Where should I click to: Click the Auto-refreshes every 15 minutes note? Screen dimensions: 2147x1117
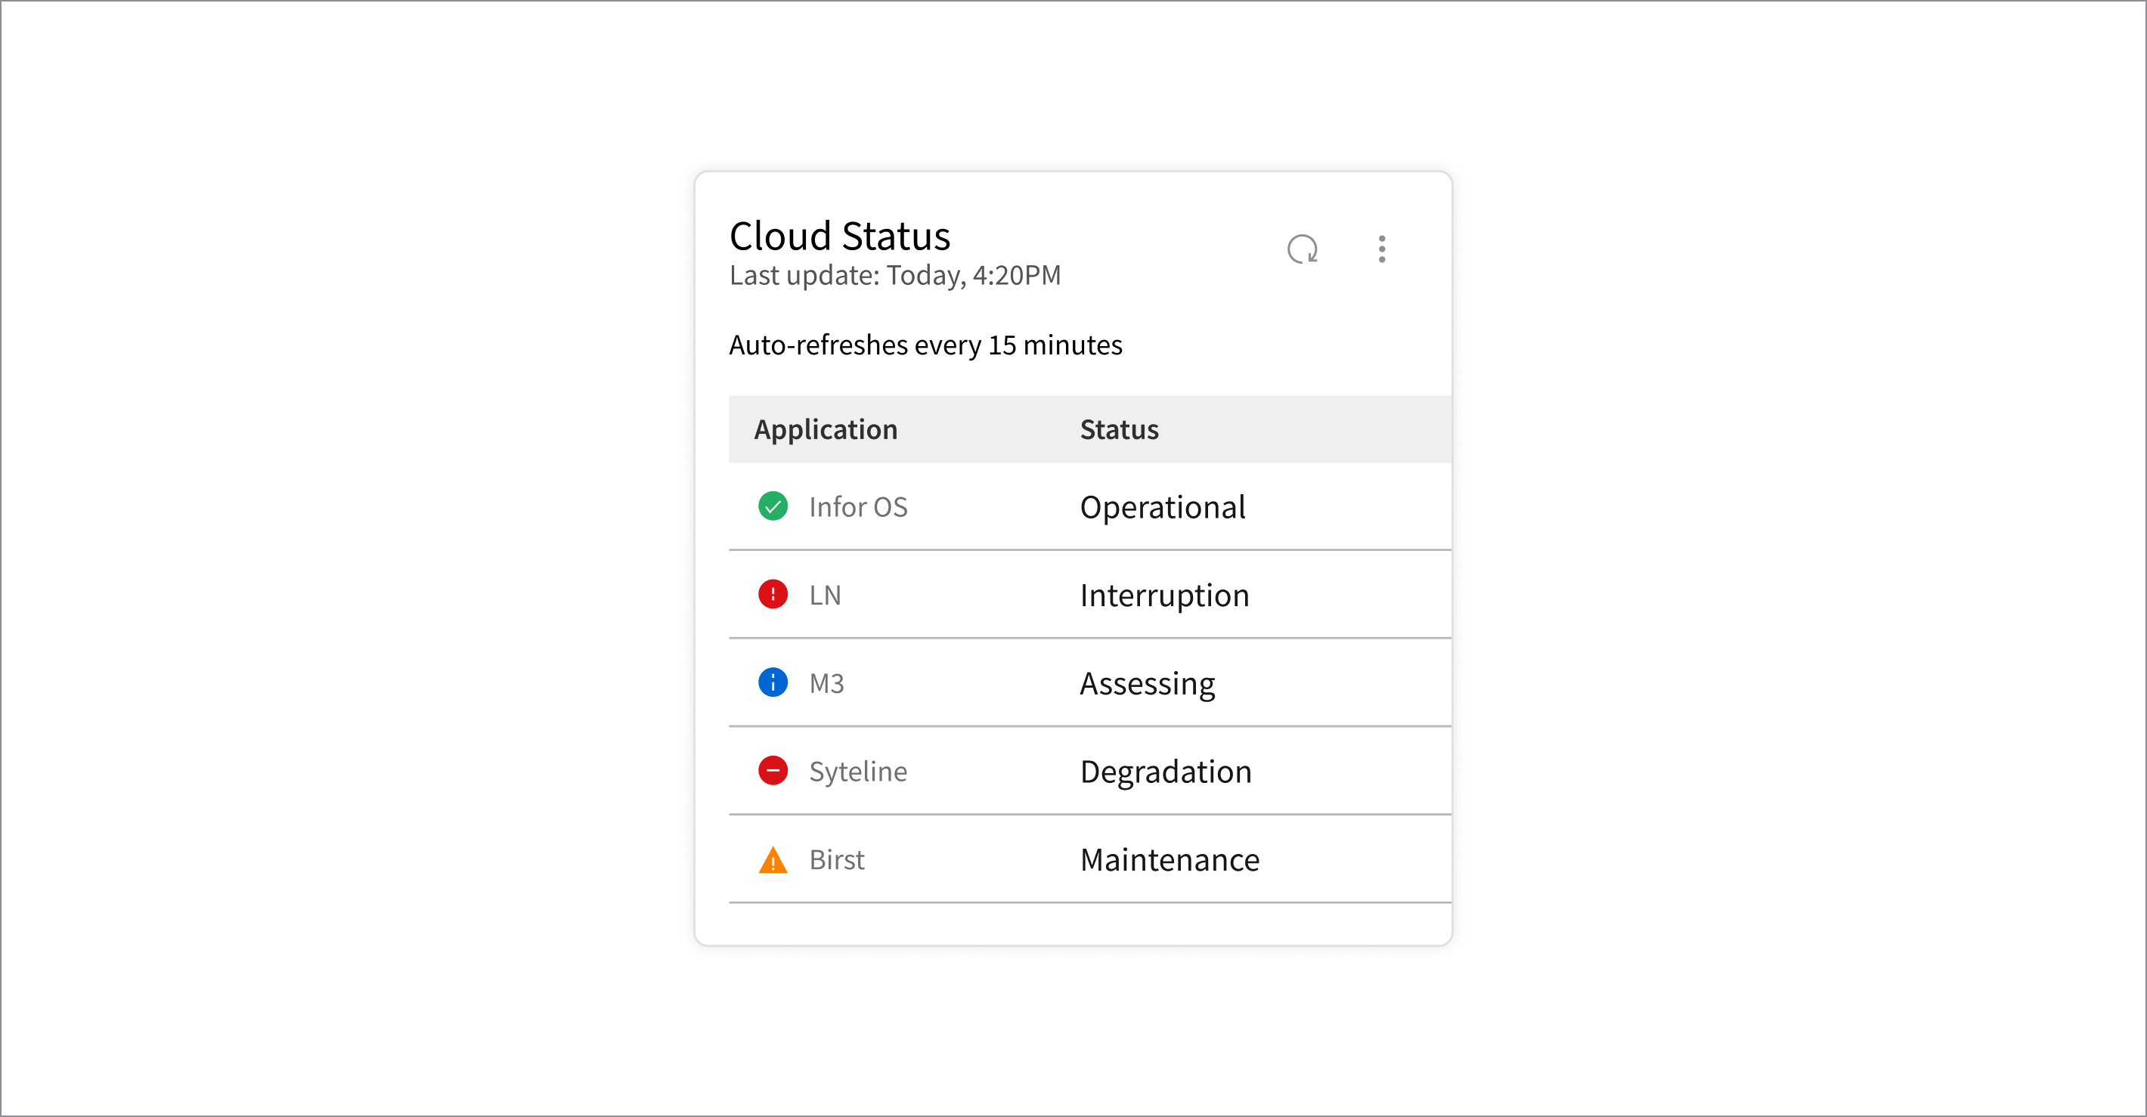coord(926,345)
